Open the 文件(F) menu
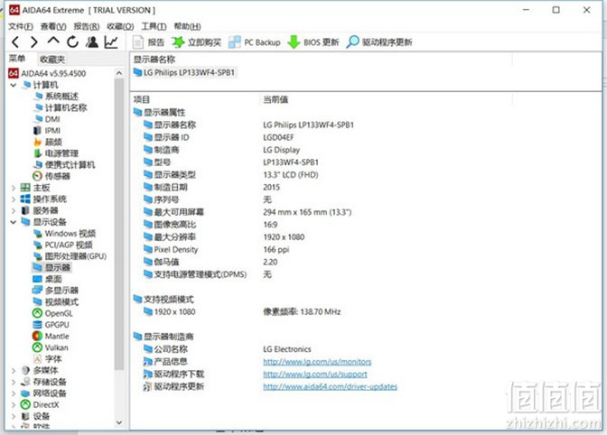Viewport: 607px width, 435px height. pyautogui.click(x=21, y=26)
